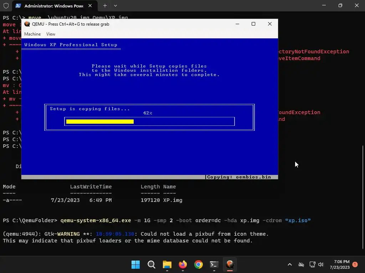Click the 18:59:05.130 timestamp
This screenshot has height=273, width=365.
tap(115, 234)
